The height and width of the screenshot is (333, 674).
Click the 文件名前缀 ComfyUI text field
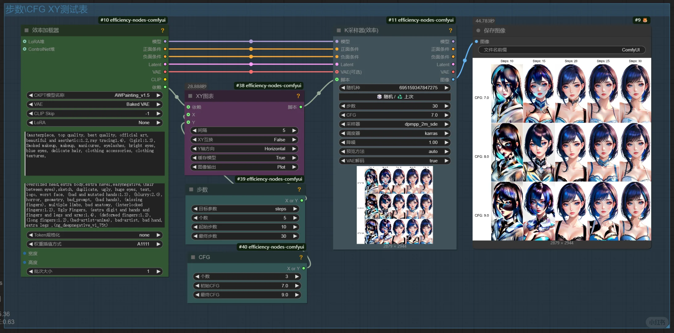561,50
